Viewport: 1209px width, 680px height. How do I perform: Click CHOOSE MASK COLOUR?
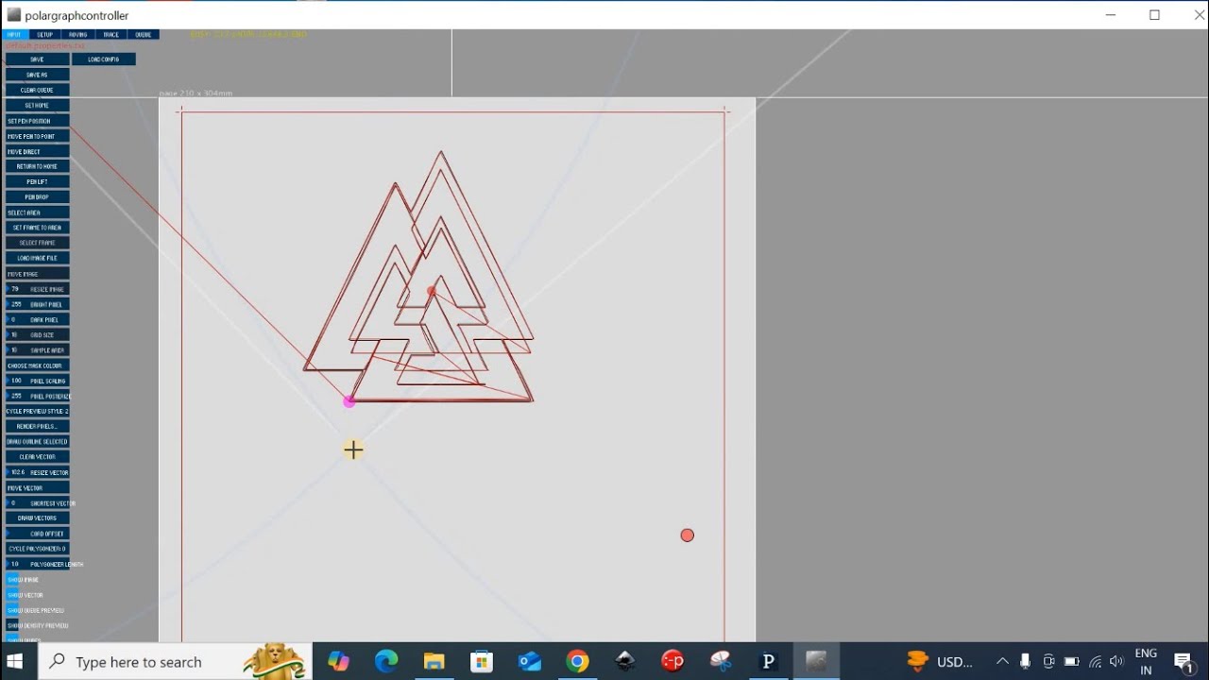[37, 365]
